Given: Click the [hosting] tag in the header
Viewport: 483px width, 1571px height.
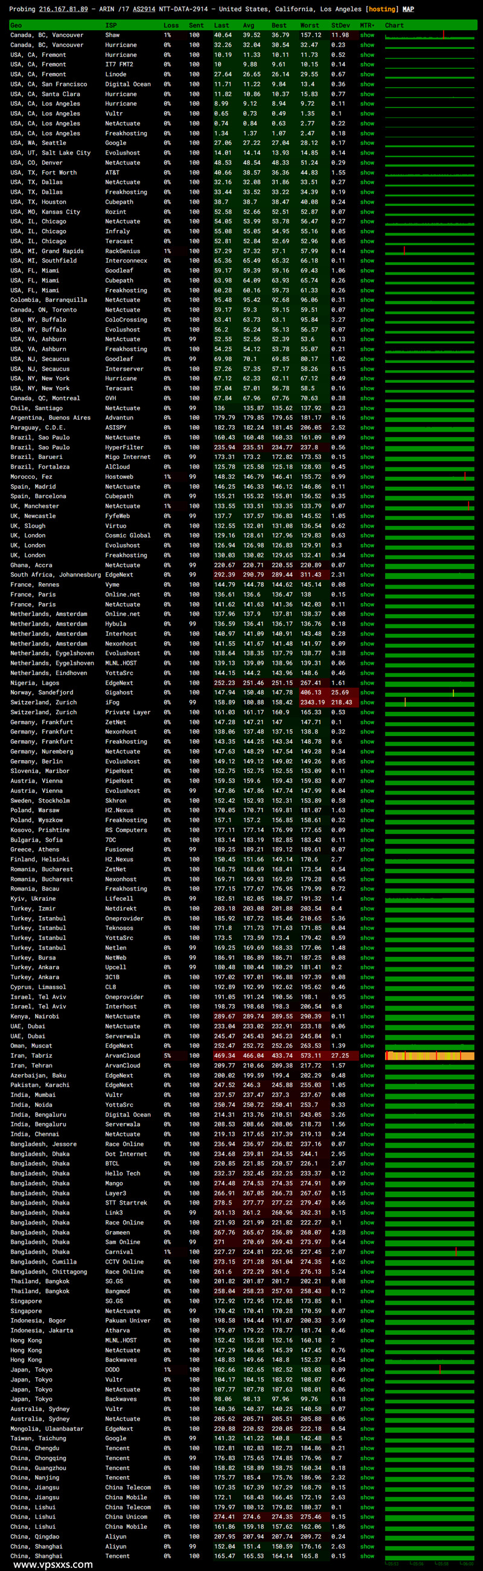Looking at the screenshot, I should (x=382, y=9).
